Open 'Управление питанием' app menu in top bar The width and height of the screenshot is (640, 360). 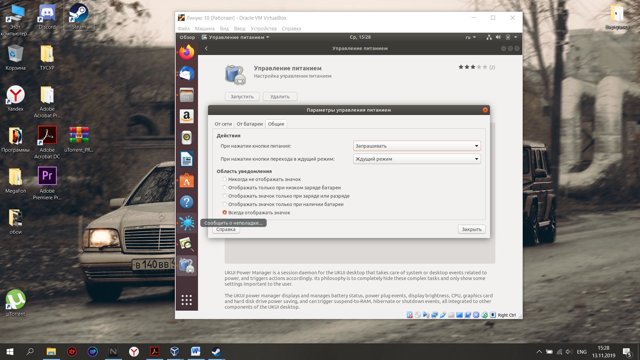pyautogui.click(x=236, y=37)
